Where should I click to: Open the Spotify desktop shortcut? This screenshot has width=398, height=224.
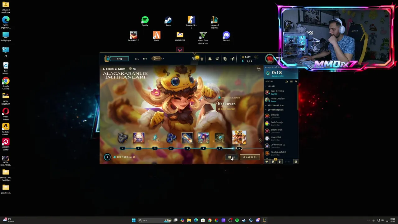(x=145, y=21)
